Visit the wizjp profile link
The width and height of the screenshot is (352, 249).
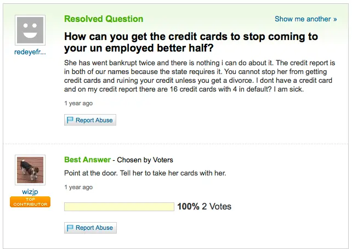click(30, 192)
